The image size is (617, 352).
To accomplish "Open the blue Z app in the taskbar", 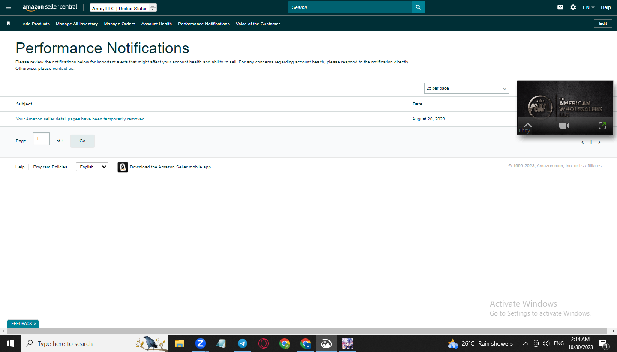I will click(200, 343).
